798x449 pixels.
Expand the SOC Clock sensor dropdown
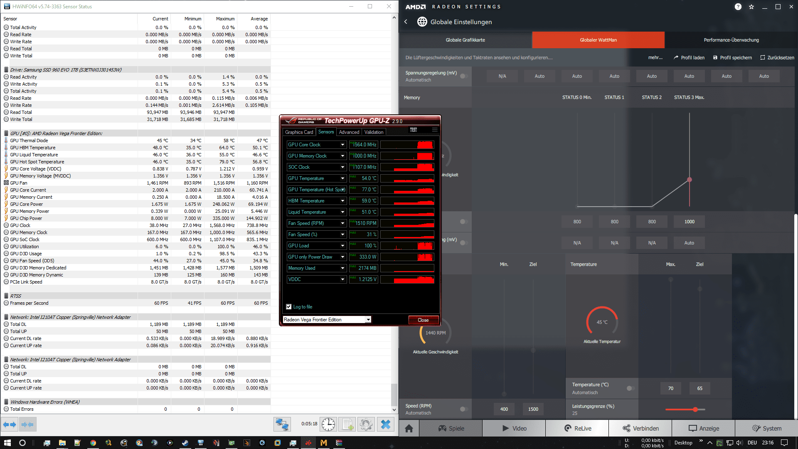pos(342,167)
